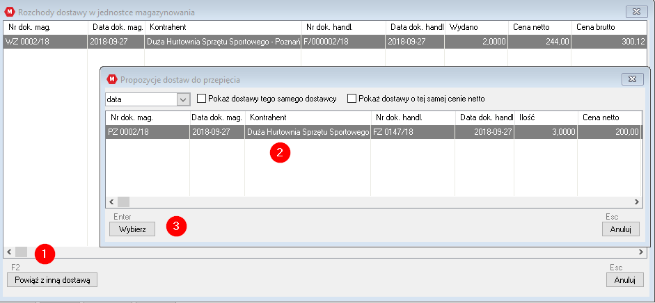Select row WZ 0002/18 in Rozchody table
Screen dimensions: 655x303
326,42
